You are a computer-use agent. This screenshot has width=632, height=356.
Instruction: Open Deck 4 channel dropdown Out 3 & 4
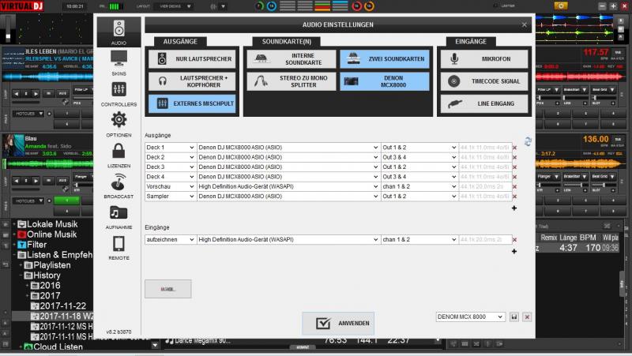pos(419,177)
